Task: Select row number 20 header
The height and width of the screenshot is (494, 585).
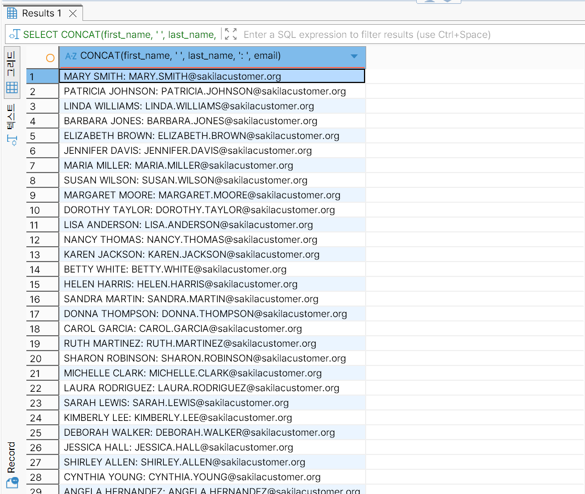Action: pos(42,358)
